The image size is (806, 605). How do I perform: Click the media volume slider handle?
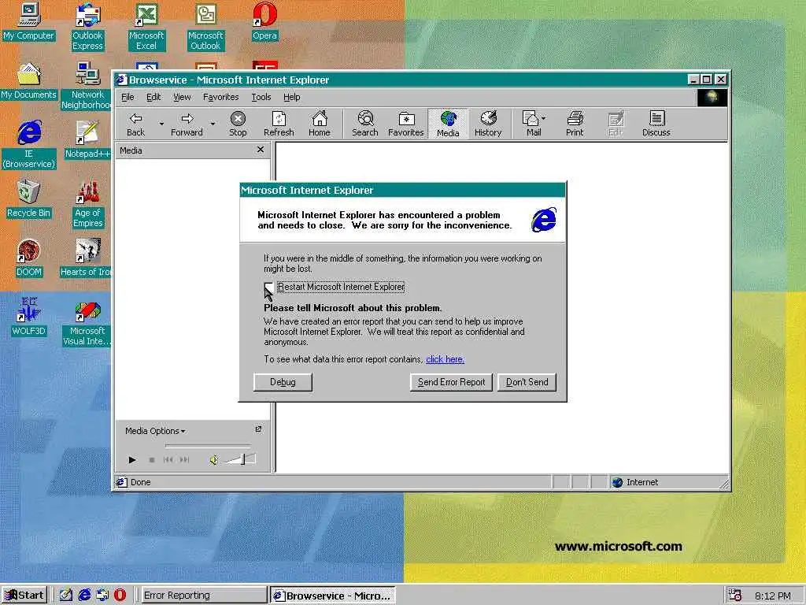pyautogui.click(x=243, y=459)
